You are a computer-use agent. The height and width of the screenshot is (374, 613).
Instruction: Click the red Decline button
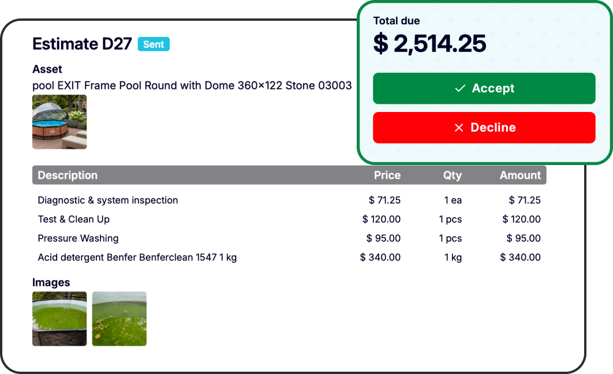point(484,128)
